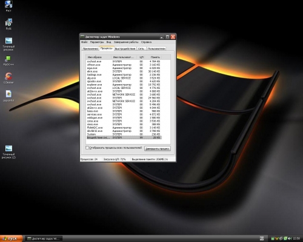
Task: Switch to the Приложения tab
Action: click(x=90, y=48)
